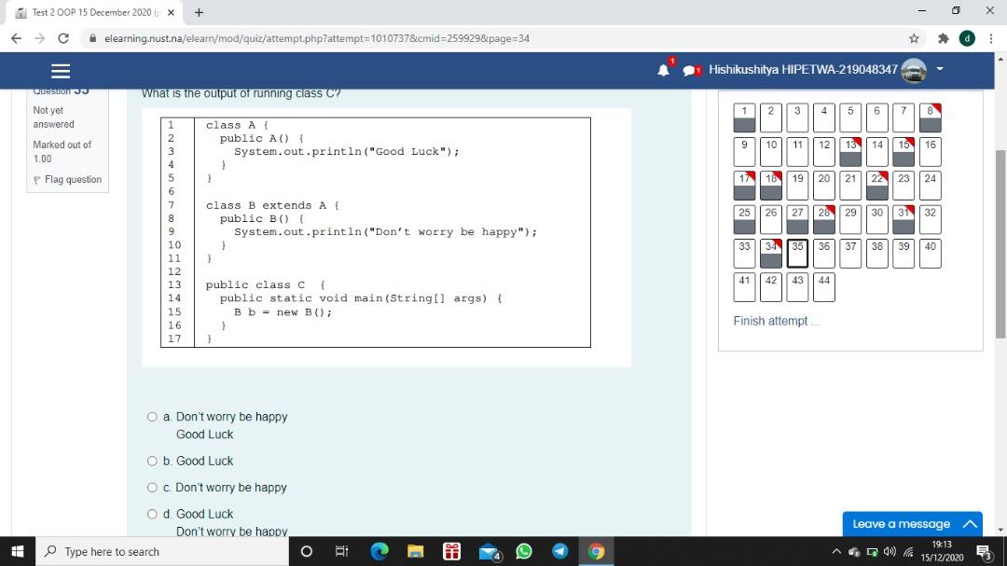Jump to question 8 in quiz navigation
The image size is (1007, 566).
tap(930, 117)
